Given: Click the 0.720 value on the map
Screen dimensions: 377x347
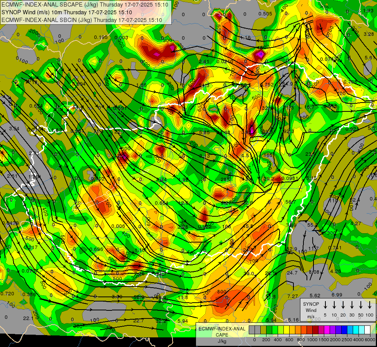Looking at the screenshot, I should tap(7, 293).
